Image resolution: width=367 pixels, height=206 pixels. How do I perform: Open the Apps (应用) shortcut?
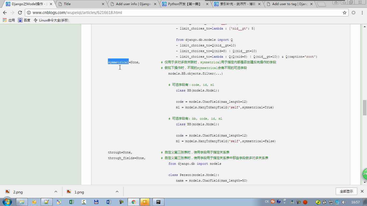pos(9,20)
